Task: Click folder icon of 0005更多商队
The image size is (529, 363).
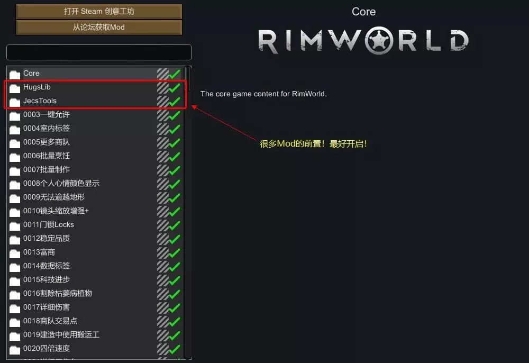Action: tap(15, 143)
